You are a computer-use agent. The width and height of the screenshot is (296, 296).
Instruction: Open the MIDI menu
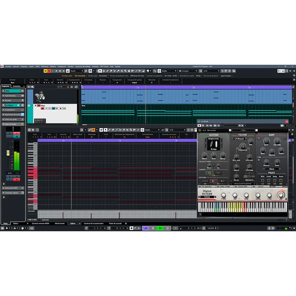pos(38,66)
